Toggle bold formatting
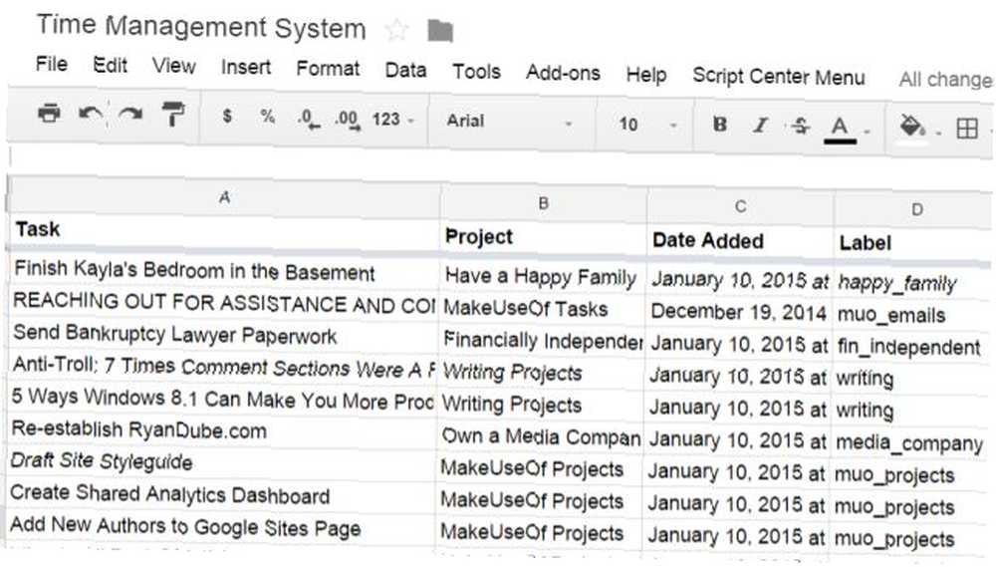The height and width of the screenshot is (567, 996). tap(720, 124)
